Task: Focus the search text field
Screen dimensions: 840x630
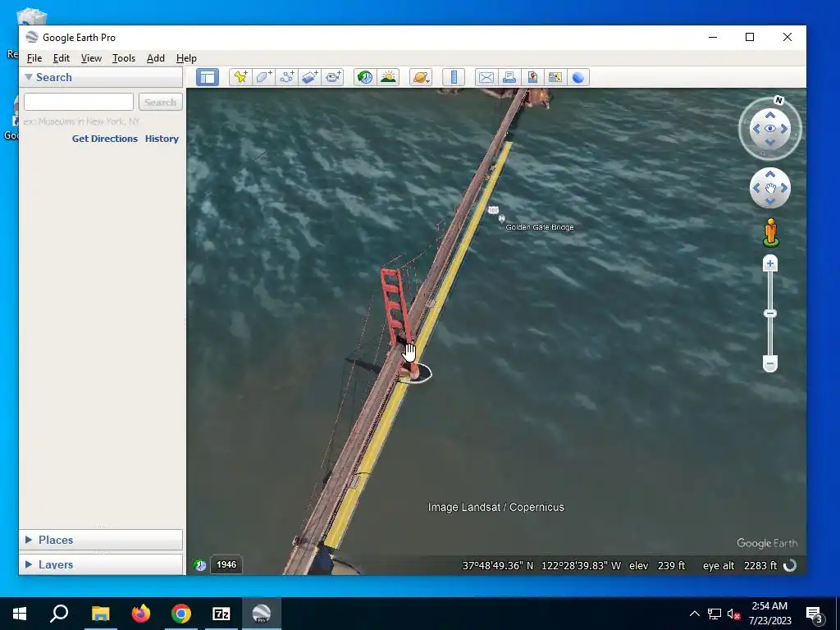Action: [79, 102]
